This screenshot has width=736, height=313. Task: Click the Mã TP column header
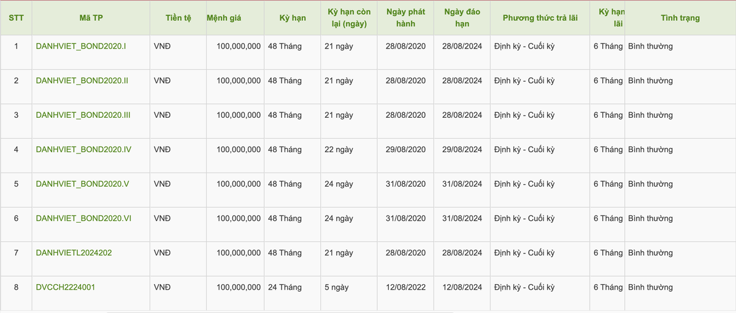click(x=91, y=18)
